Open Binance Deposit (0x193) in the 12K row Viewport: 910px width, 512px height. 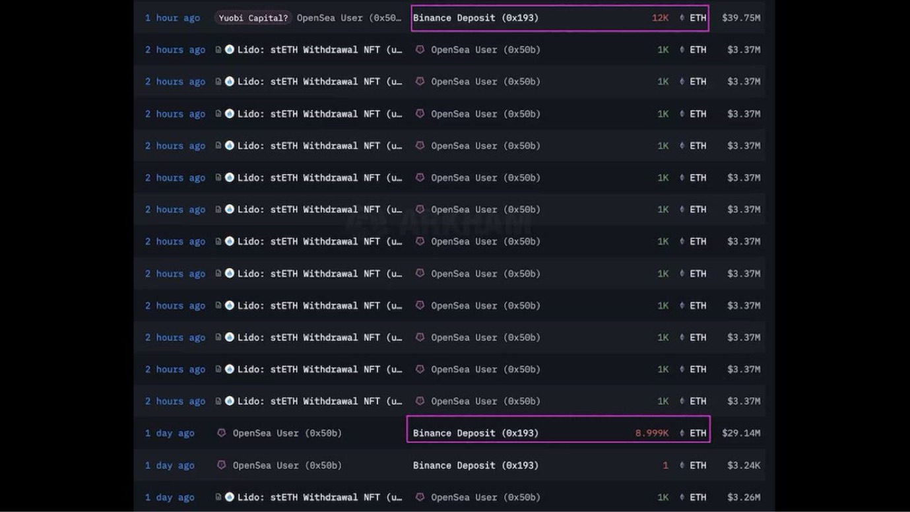tap(476, 18)
